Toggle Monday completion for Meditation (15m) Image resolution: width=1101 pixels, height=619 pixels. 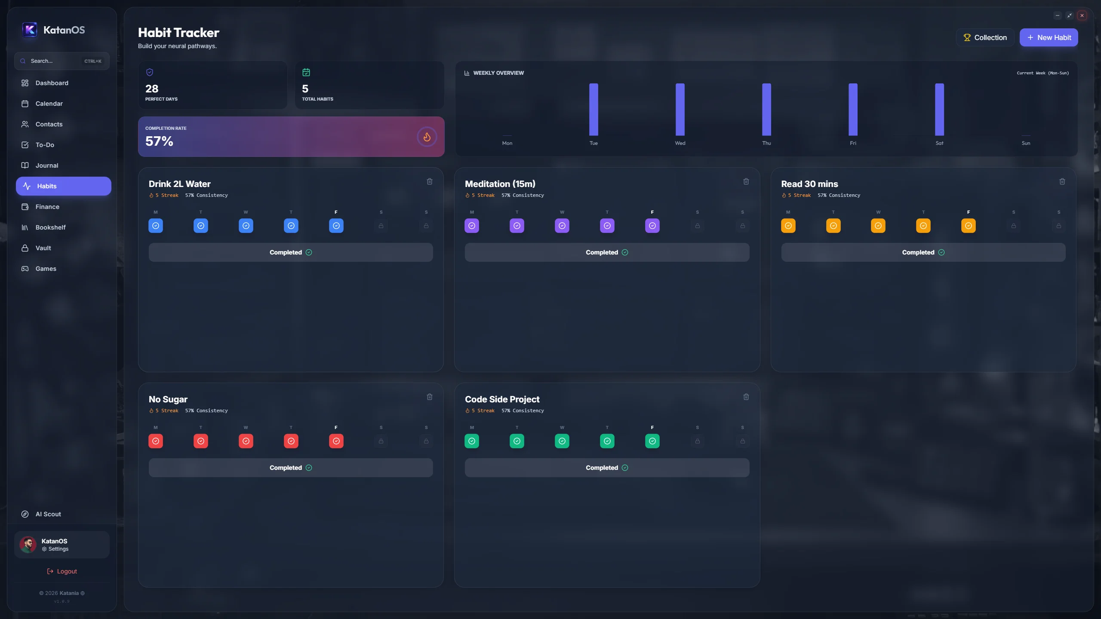471,225
